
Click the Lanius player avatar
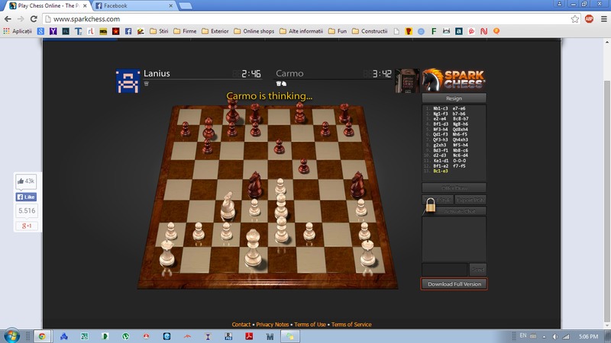point(128,80)
